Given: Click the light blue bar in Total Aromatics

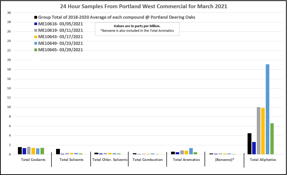Looking at the screenshot, I should (x=191, y=151).
